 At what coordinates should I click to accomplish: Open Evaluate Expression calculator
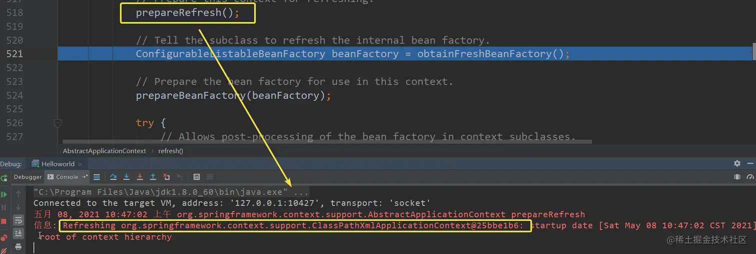click(x=196, y=176)
